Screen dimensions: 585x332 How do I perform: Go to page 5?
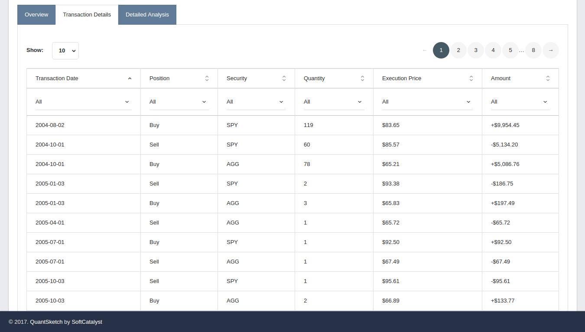[x=510, y=50]
